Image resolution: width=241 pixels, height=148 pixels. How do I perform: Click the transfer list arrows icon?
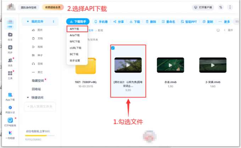pos(221,7)
